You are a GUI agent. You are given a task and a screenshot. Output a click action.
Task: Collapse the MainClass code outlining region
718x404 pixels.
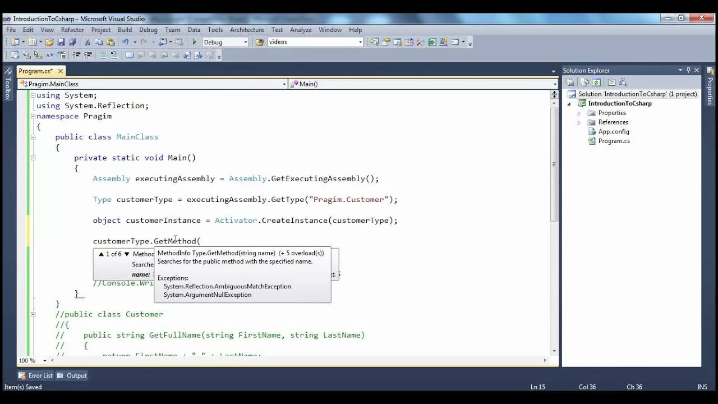click(33, 137)
